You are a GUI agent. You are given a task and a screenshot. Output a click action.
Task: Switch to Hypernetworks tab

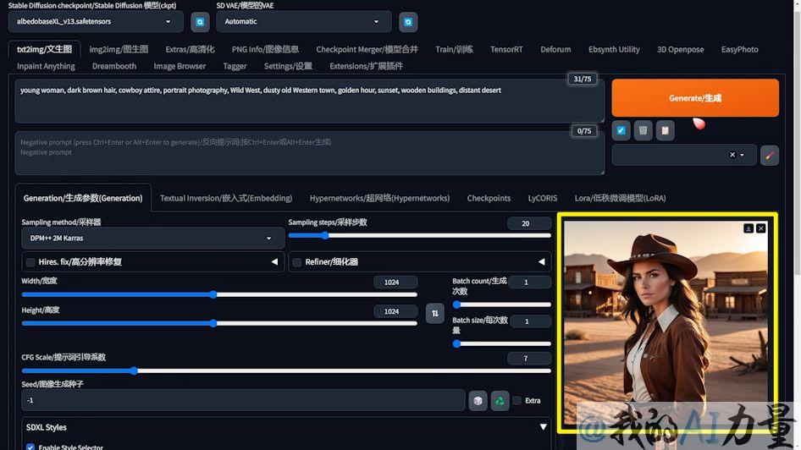(x=379, y=198)
